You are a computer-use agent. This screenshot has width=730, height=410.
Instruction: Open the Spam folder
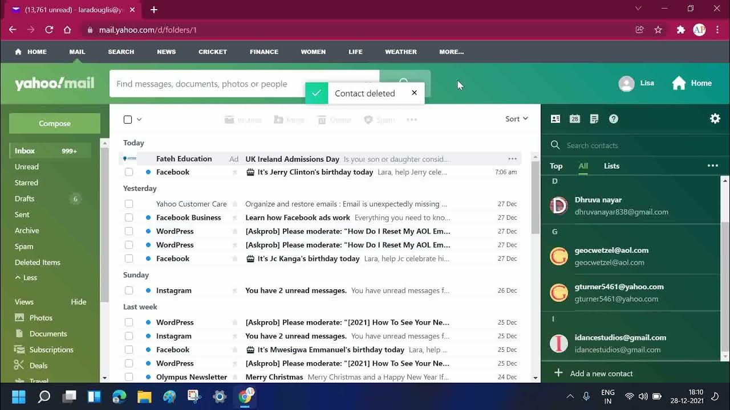tap(24, 247)
